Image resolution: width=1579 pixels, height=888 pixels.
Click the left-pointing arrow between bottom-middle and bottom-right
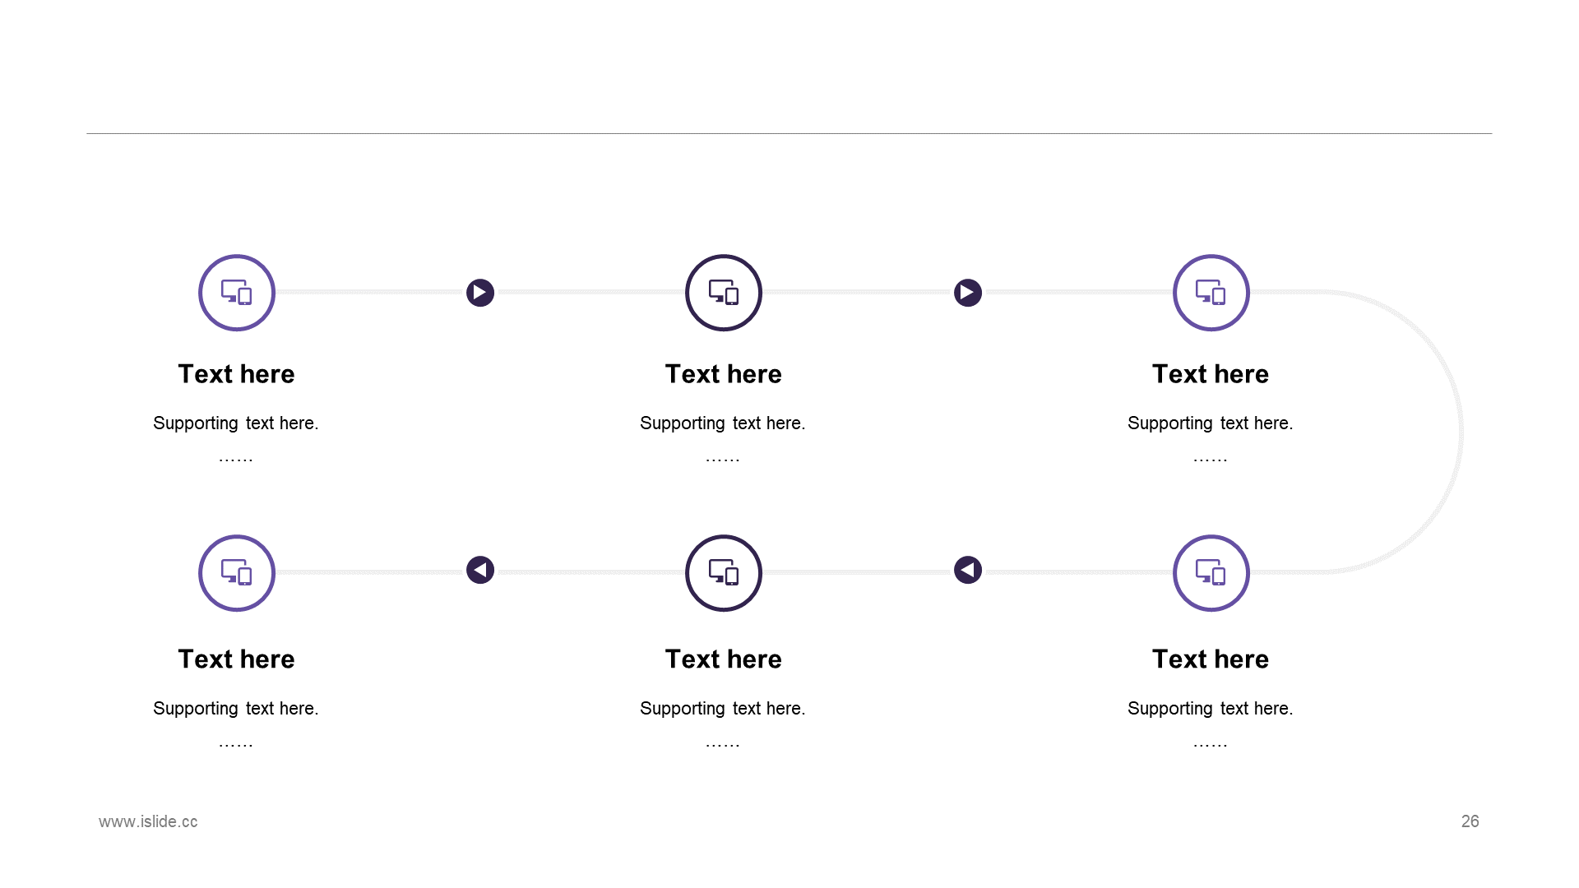tap(968, 570)
